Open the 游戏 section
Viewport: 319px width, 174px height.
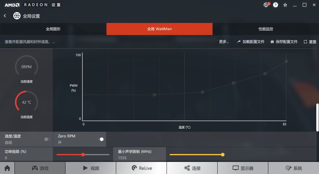click(x=40, y=168)
